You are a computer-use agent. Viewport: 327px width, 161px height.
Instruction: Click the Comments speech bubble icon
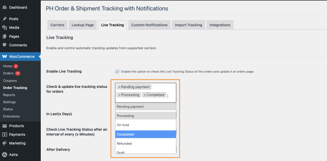pyautogui.click(x=5, y=45)
